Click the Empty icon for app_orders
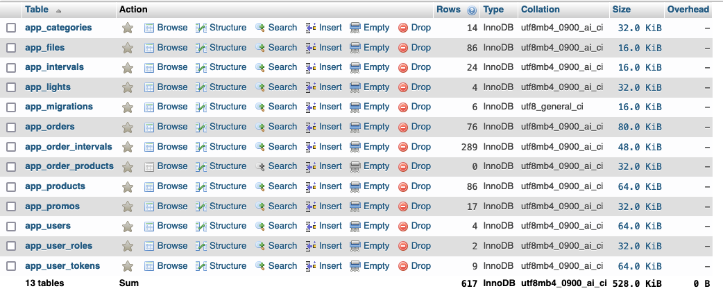 (x=355, y=127)
